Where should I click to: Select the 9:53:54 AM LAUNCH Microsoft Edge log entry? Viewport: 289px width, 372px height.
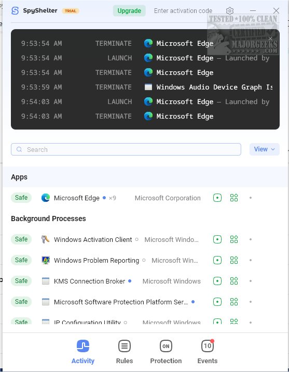(145, 58)
